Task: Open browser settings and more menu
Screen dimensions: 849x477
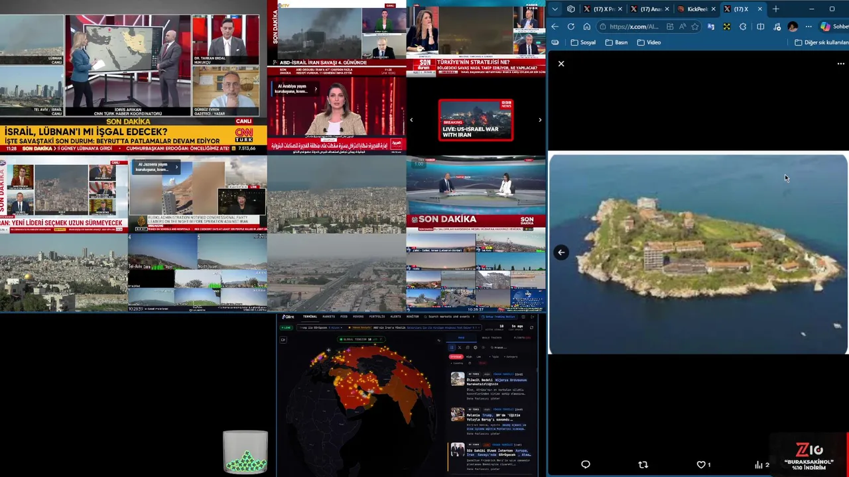Action: point(809,26)
